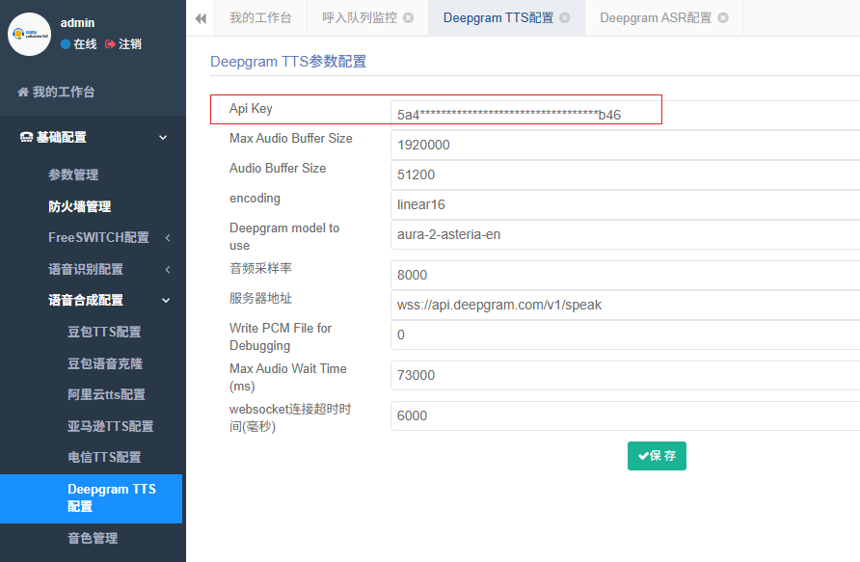The height and width of the screenshot is (562, 860).
Task: Edit Deepgram model field aura-2-asteria-en
Action: point(626,234)
